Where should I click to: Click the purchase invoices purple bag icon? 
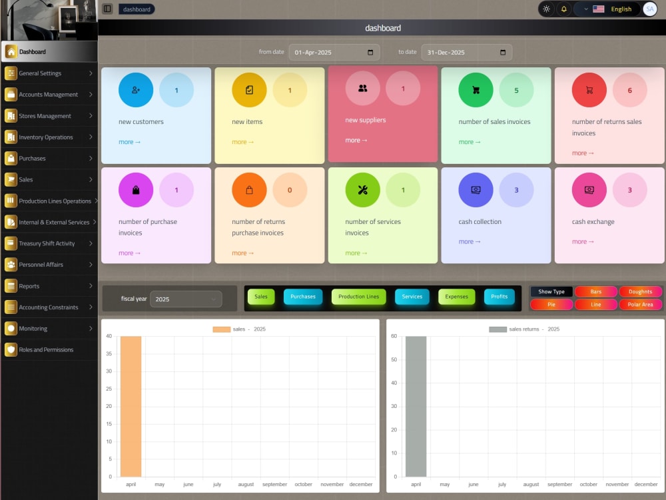click(136, 190)
